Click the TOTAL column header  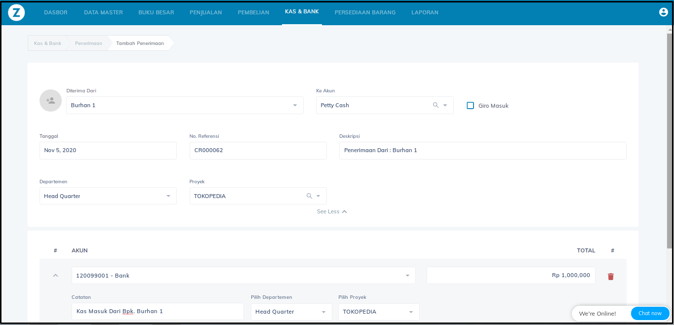(x=586, y=250)
